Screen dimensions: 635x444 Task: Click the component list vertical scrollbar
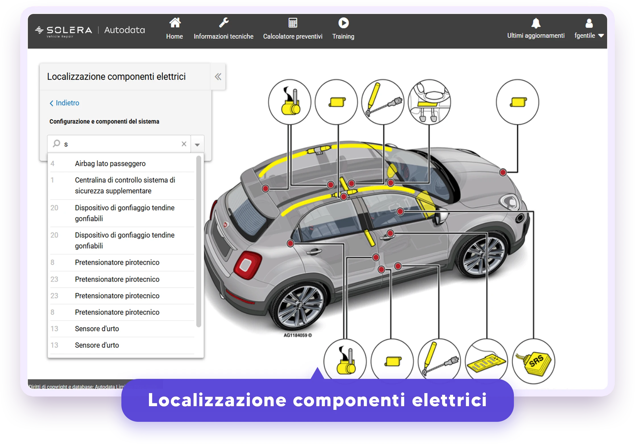(199, 241)
